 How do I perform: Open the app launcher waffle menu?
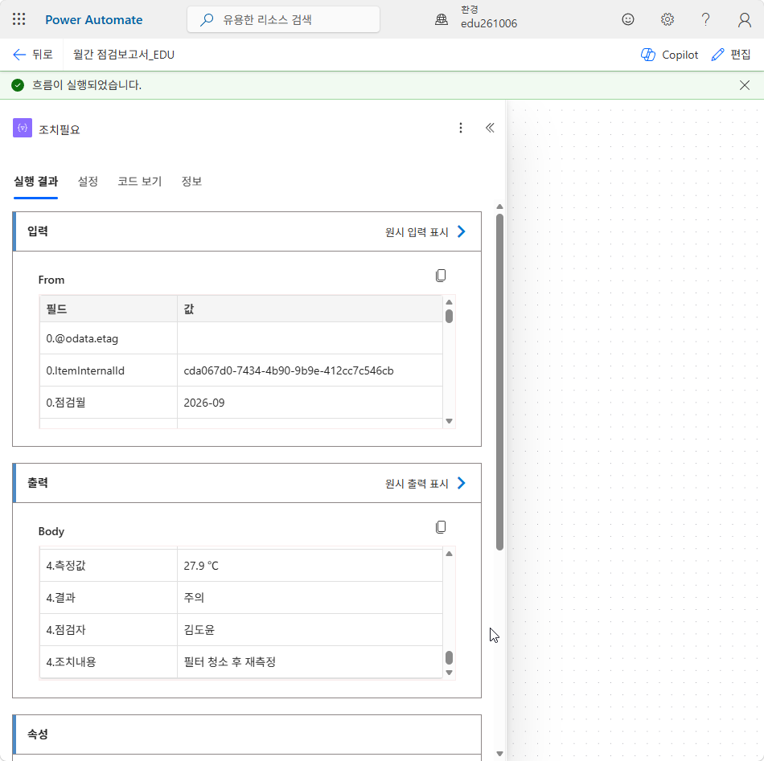[19, 19]
